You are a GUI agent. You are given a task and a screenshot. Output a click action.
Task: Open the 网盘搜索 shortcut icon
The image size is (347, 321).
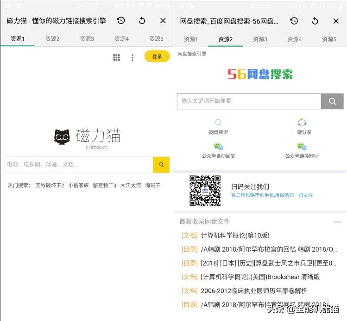point(218,122)
